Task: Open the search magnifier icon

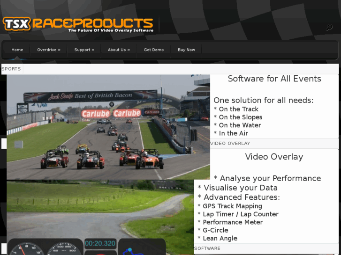Action: 329,28
